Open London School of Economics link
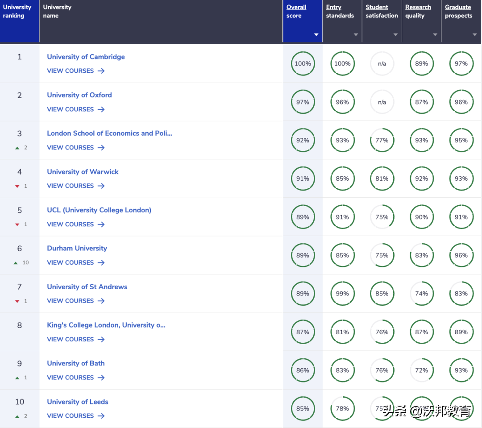The height and width of the screenshot is (428, 482). point(109,133)
